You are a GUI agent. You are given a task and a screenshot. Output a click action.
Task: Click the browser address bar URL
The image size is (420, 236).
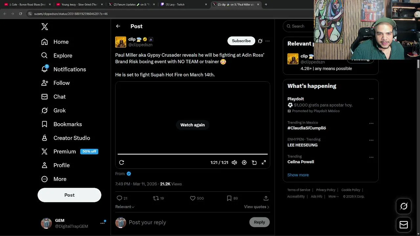point(71,14)
